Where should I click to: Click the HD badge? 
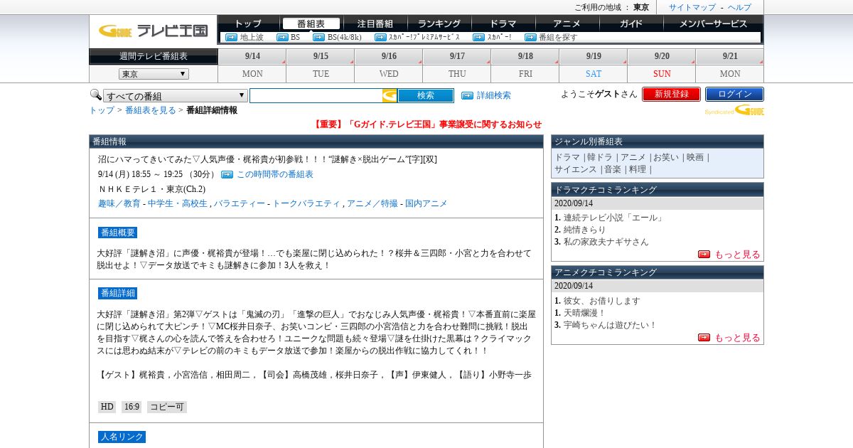click(107, 407)
